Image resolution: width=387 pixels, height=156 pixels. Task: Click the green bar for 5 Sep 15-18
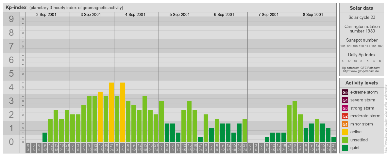click(x=189, y=122)
